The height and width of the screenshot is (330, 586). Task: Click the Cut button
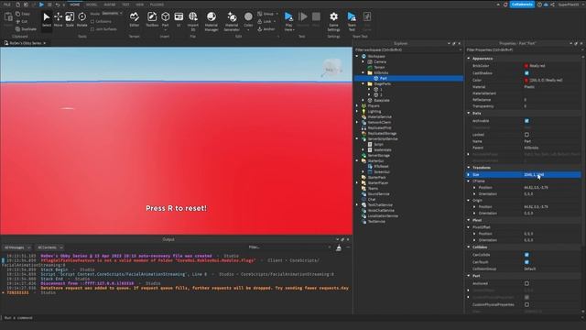[x=22, y=22]
